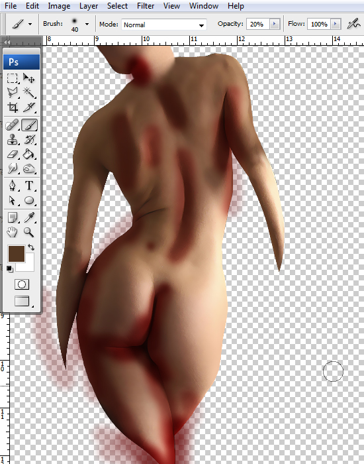This screenshot has width=364, height=464.
Task: Select the Horizontal Type tool
Action: (x=29, y=186)
